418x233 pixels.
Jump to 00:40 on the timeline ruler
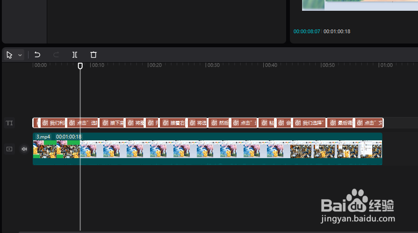click(271, 65)
